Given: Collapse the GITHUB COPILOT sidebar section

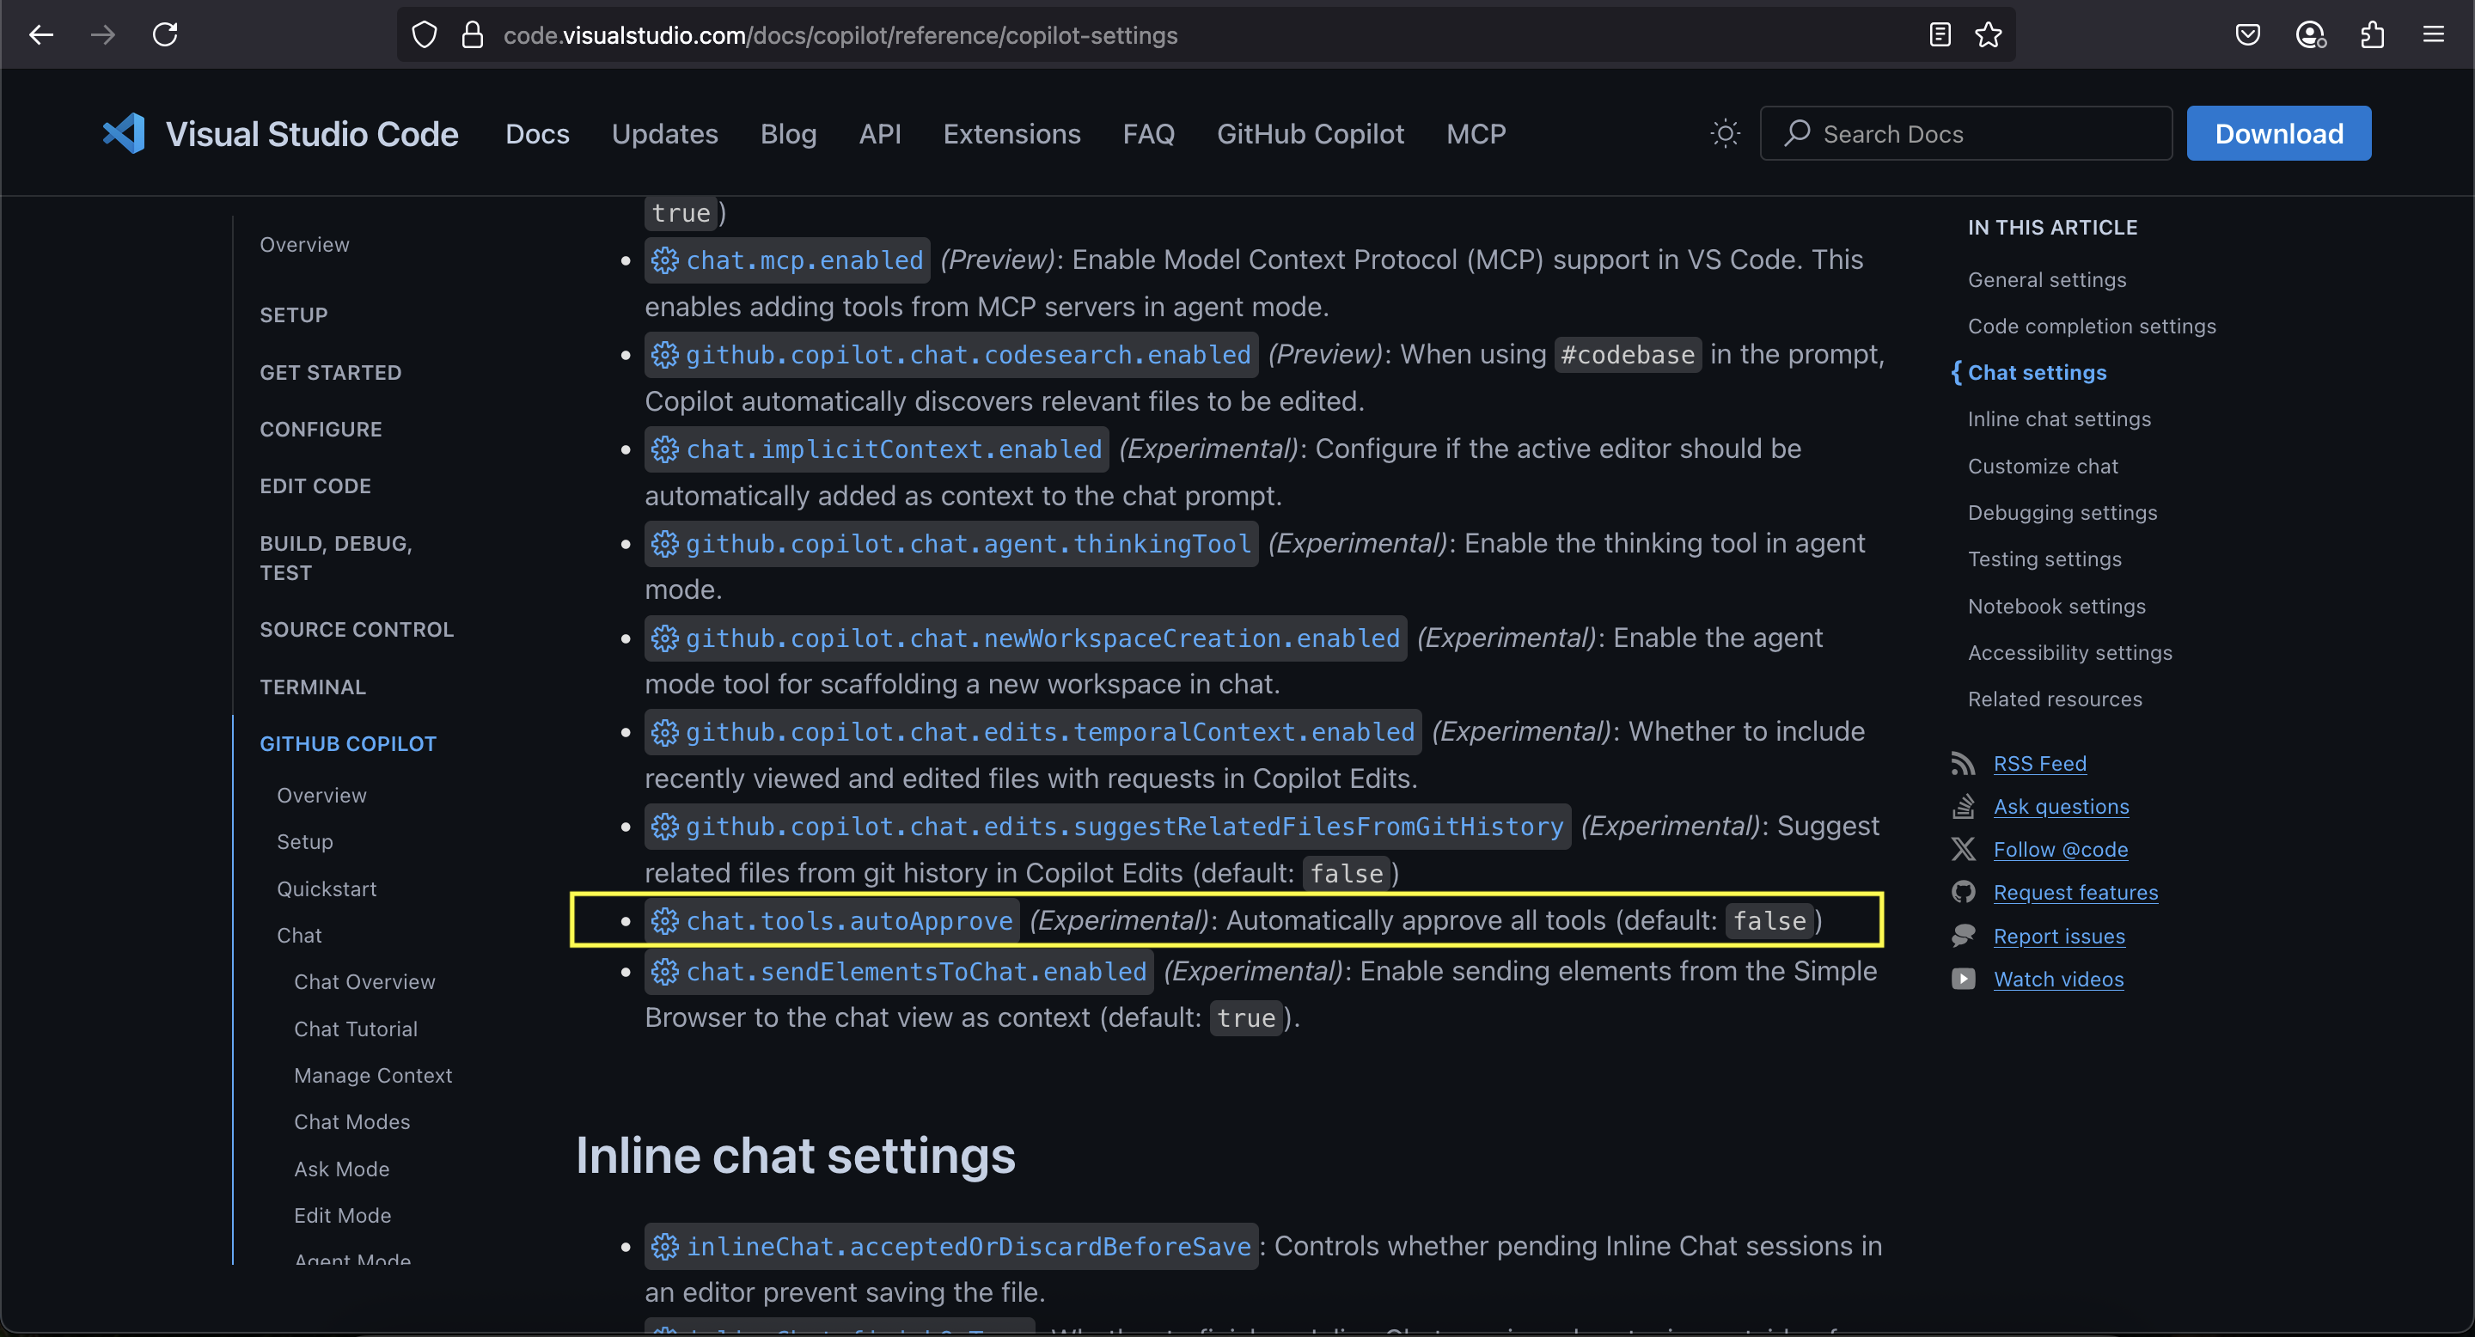Looking at the screenshot, I should click(348, 743).
